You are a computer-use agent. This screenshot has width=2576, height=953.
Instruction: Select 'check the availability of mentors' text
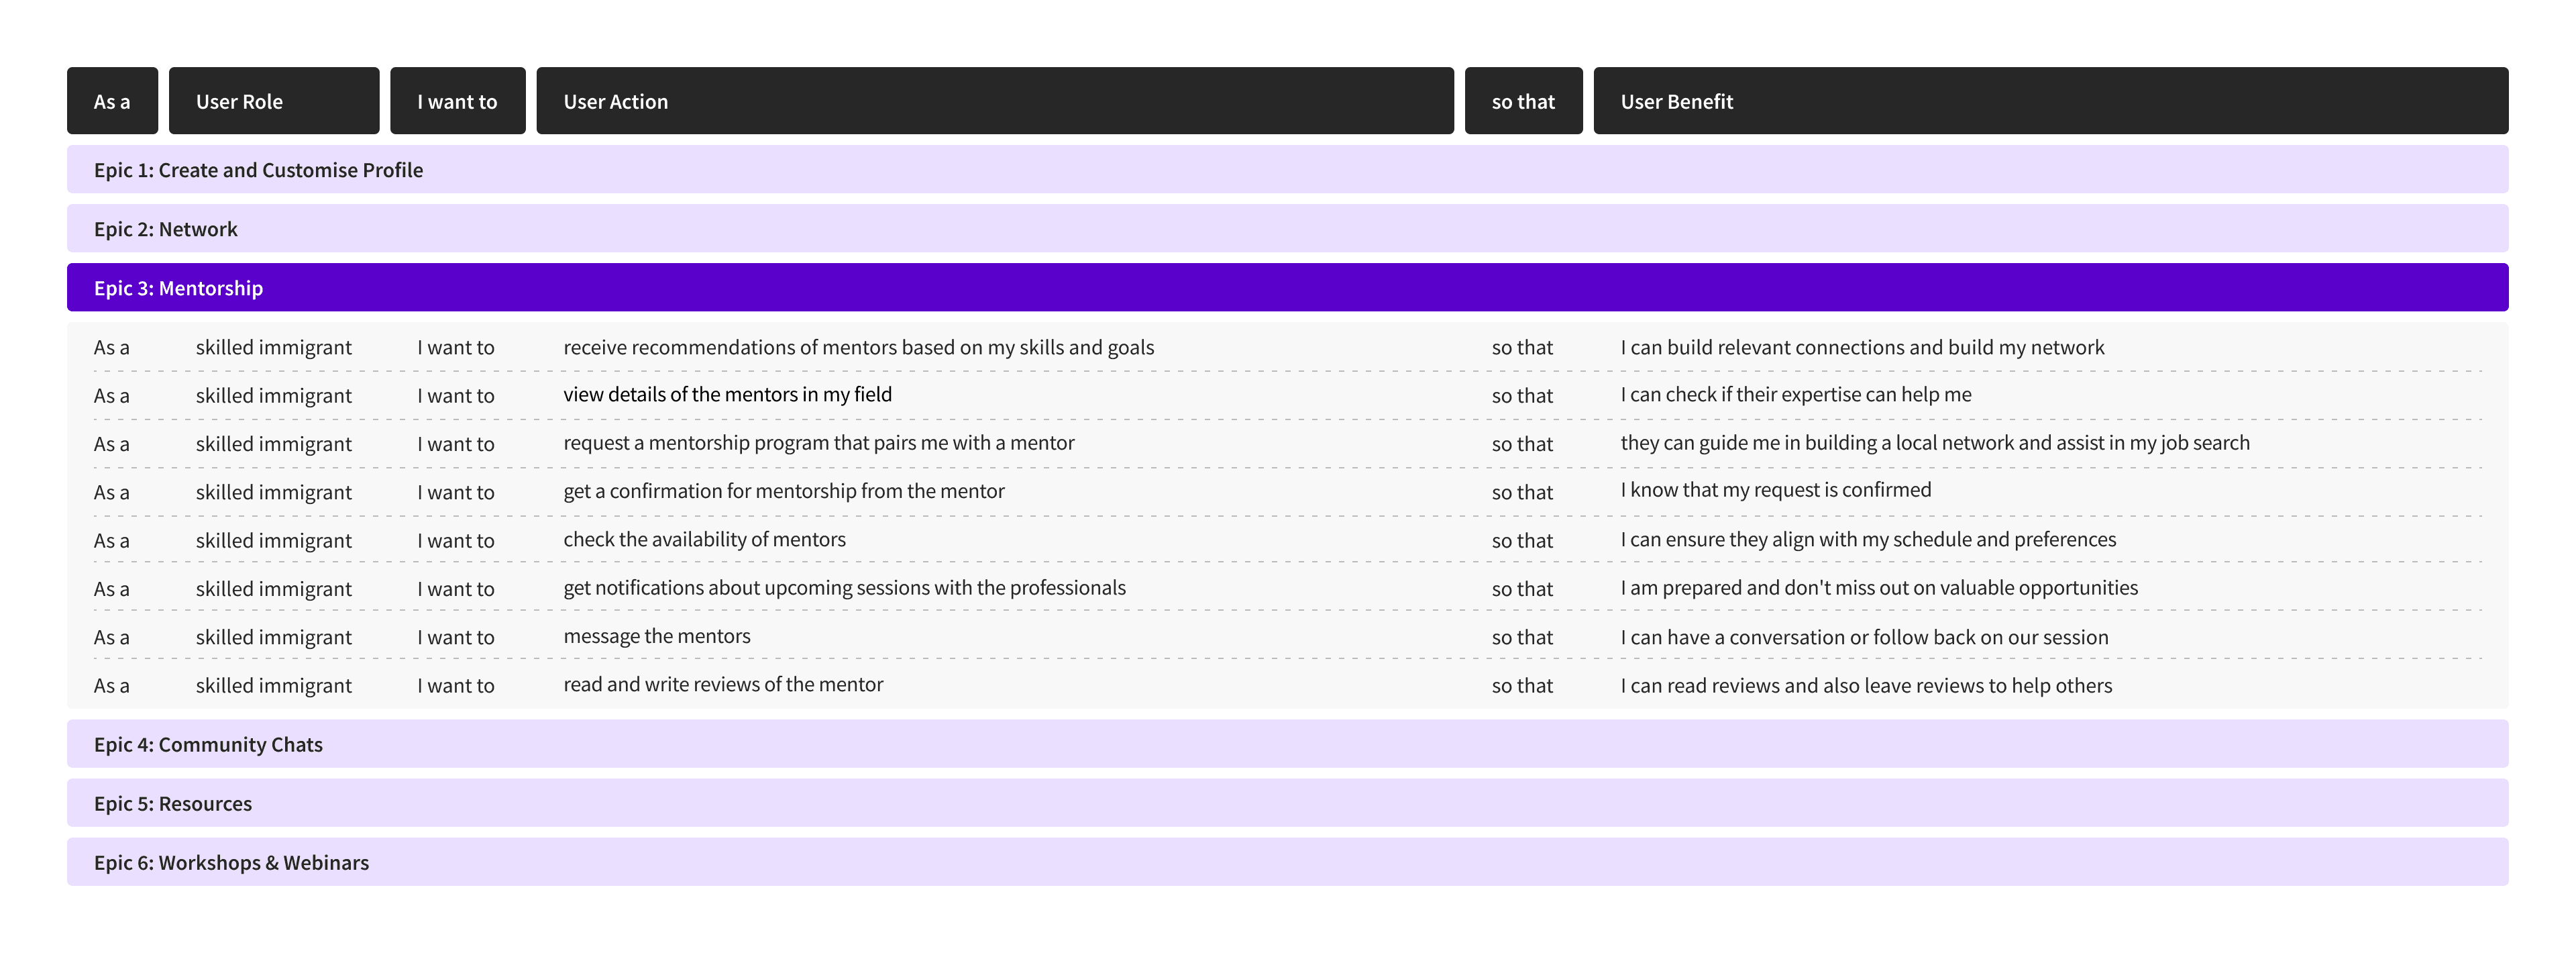pos(704,539)
